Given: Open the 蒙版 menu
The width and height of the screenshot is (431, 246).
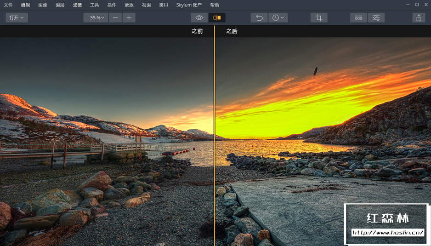Looking at the screenshot, I should pos(129,5).
